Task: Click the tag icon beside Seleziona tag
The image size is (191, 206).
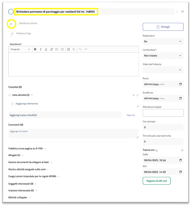Action: click(x=11, y=34)
